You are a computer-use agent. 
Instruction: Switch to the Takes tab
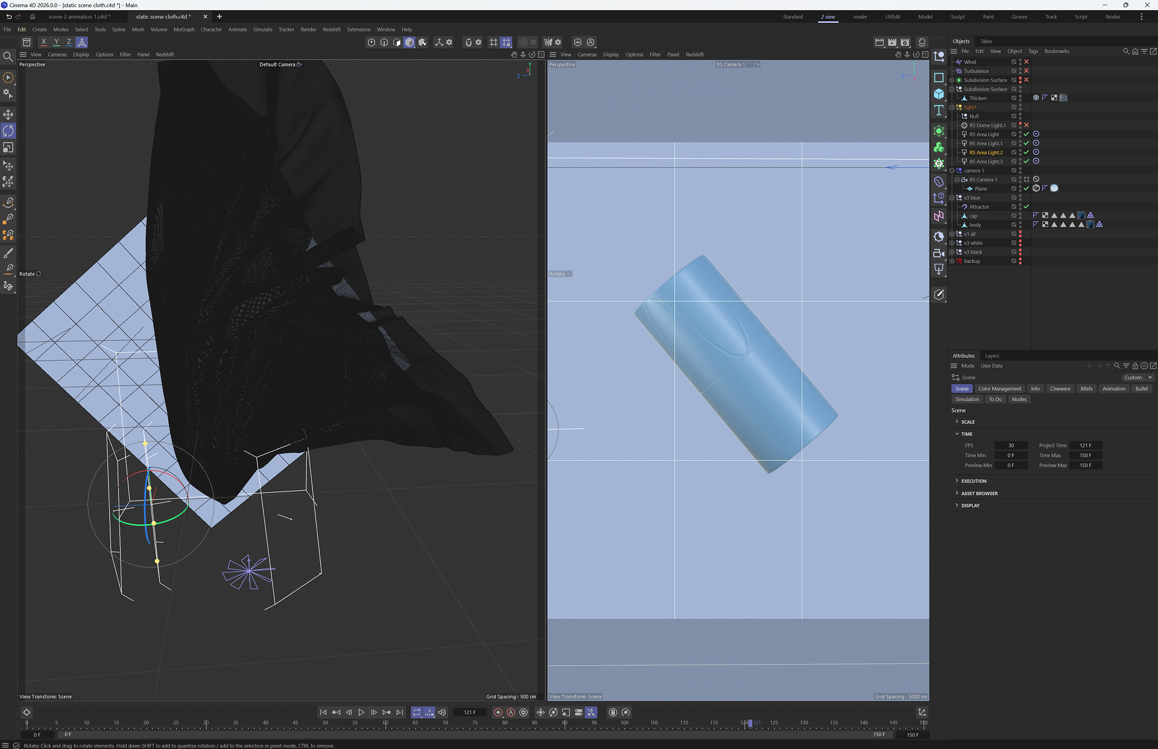click(986, 42)
